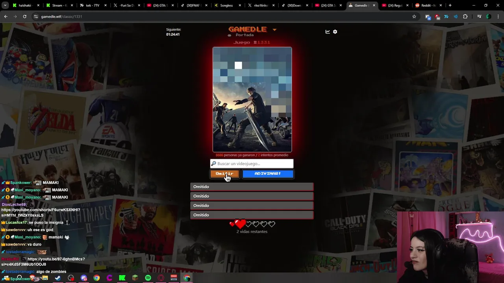The height and width of the screenshot is (283, 504).
Task: Expand the Gamedle game mode dropdown arrow
Action: (274, 30)
